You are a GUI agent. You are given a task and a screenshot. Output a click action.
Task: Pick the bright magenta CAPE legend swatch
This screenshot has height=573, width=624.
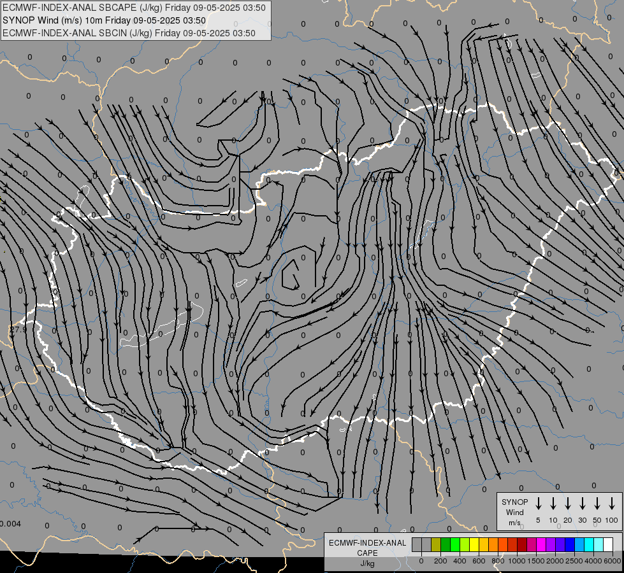point(541,545)
